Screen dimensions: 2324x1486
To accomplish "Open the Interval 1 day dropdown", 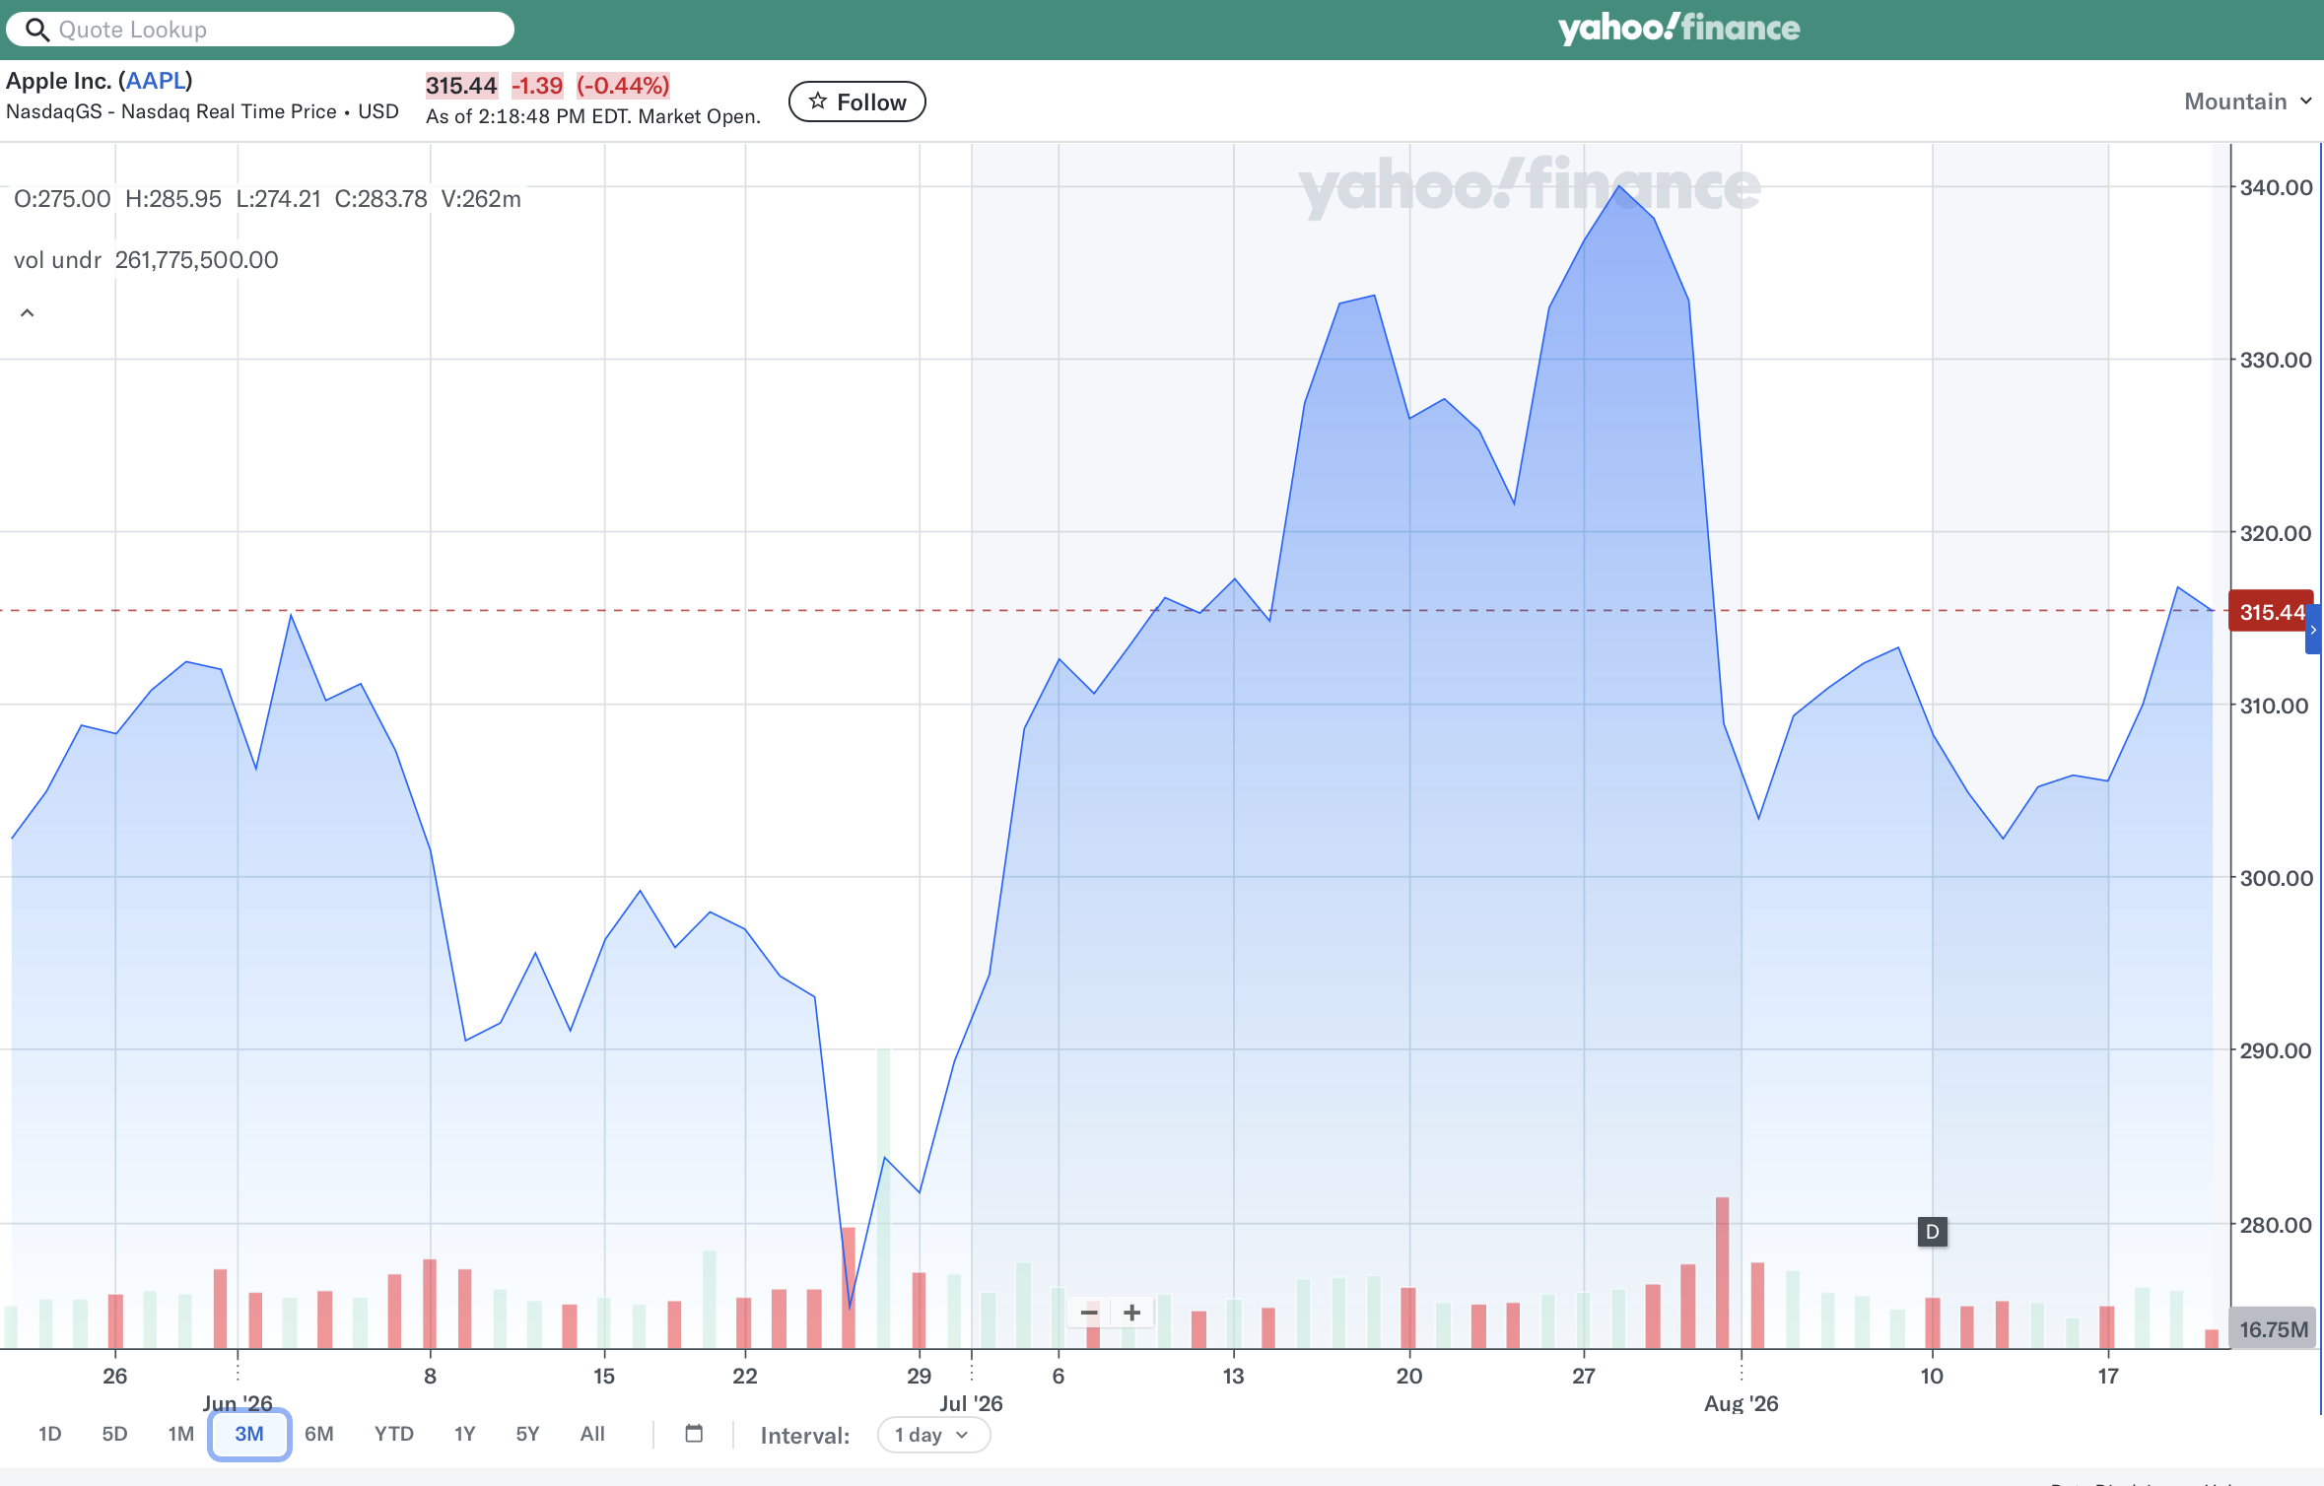I will click(933, 1435).
